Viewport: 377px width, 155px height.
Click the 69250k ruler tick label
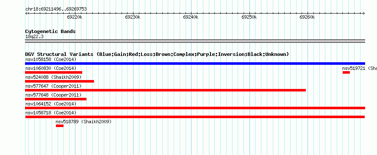(x=249, y=17)
